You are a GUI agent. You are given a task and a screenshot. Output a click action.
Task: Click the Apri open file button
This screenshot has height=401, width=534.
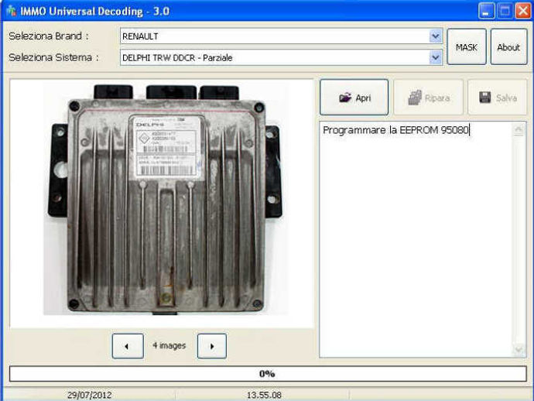point(354,98)
